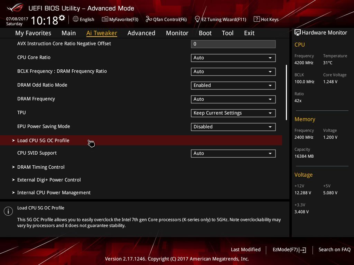Screen dimensions: 354x265
Task: Click the TPU label
Action: tap(21, 112)
